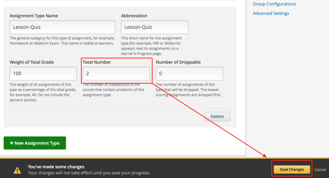
Task: Click the 'Your changes will not take effect' message
Action: click(89, 173)
